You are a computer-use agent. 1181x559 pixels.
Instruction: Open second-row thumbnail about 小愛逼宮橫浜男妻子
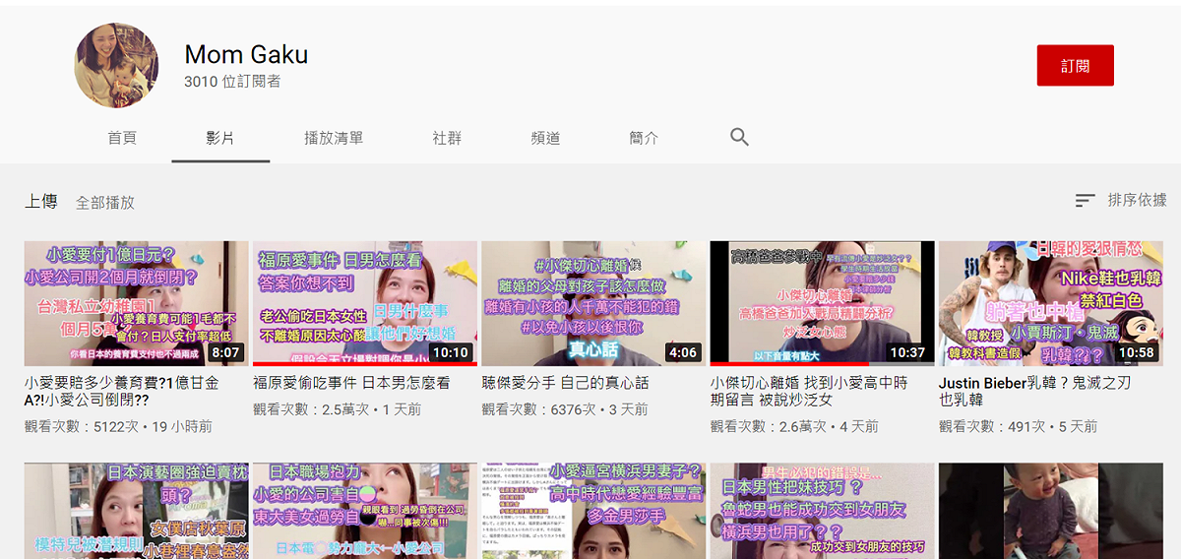(x=593, y=511)
